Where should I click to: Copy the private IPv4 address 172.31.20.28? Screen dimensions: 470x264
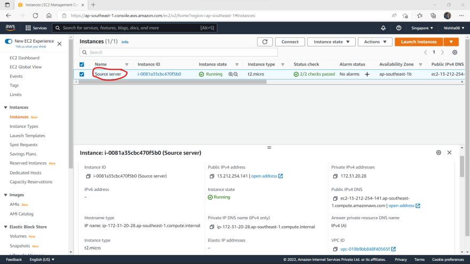[x=335, y=177]
